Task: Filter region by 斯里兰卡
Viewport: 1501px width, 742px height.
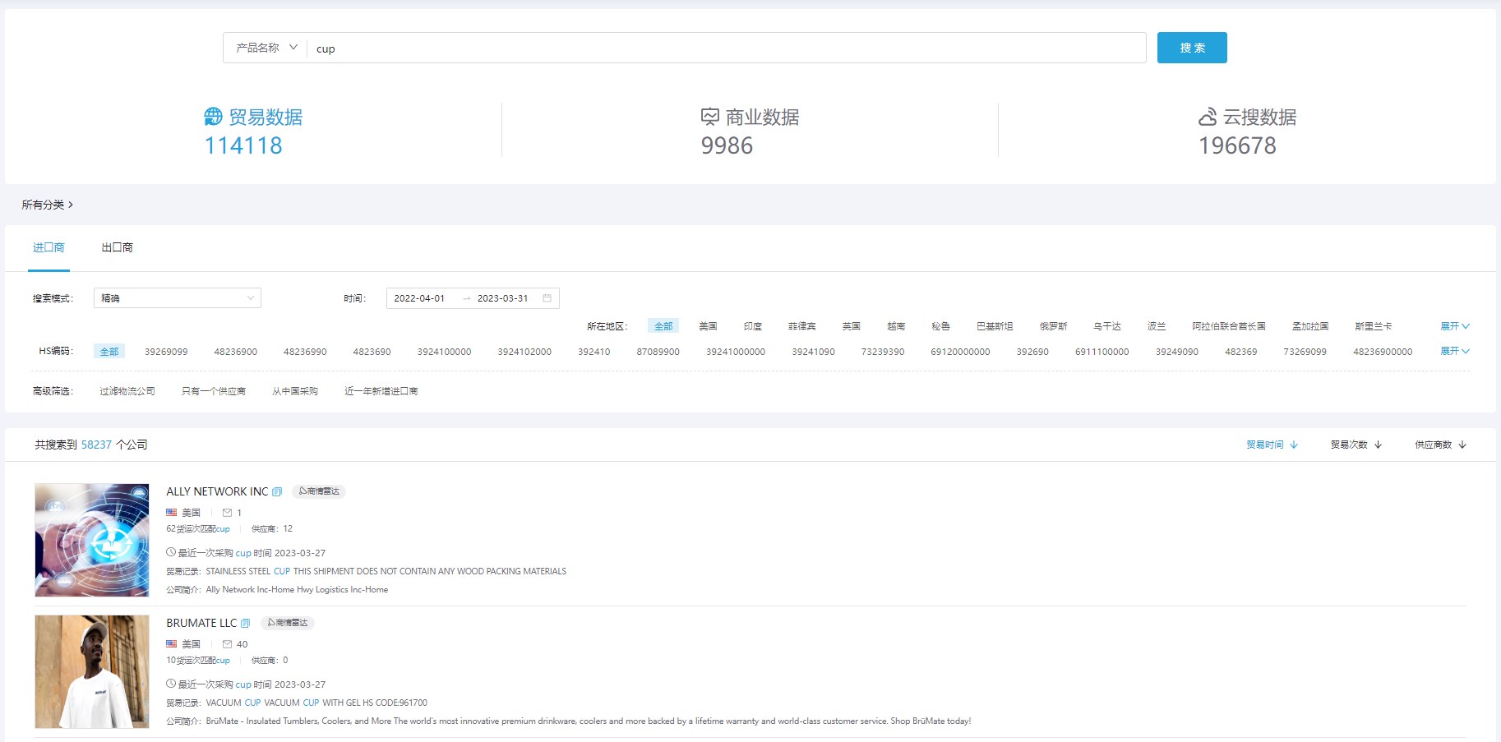Action: [x=1374, y=326]
